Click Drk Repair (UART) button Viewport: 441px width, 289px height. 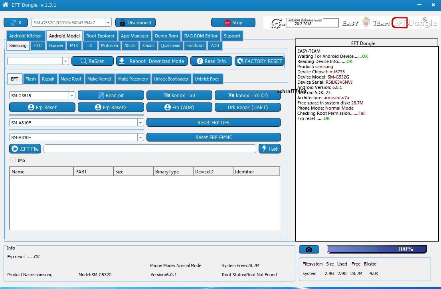tap(248, 107)
